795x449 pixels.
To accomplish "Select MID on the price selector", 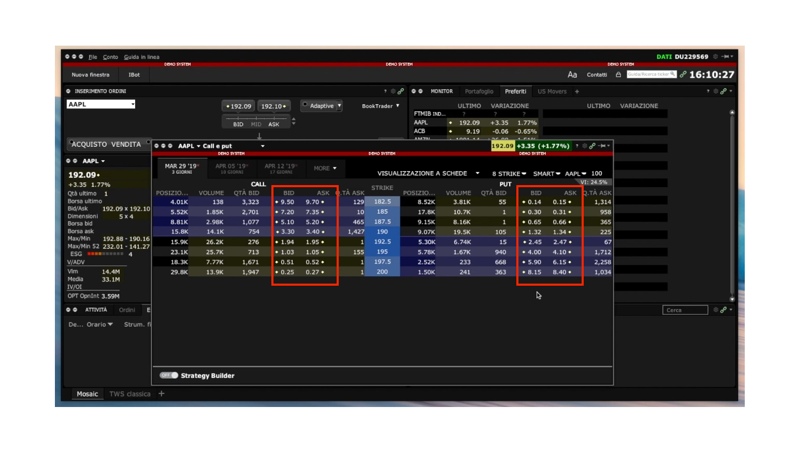I will (x=256, y=124).
